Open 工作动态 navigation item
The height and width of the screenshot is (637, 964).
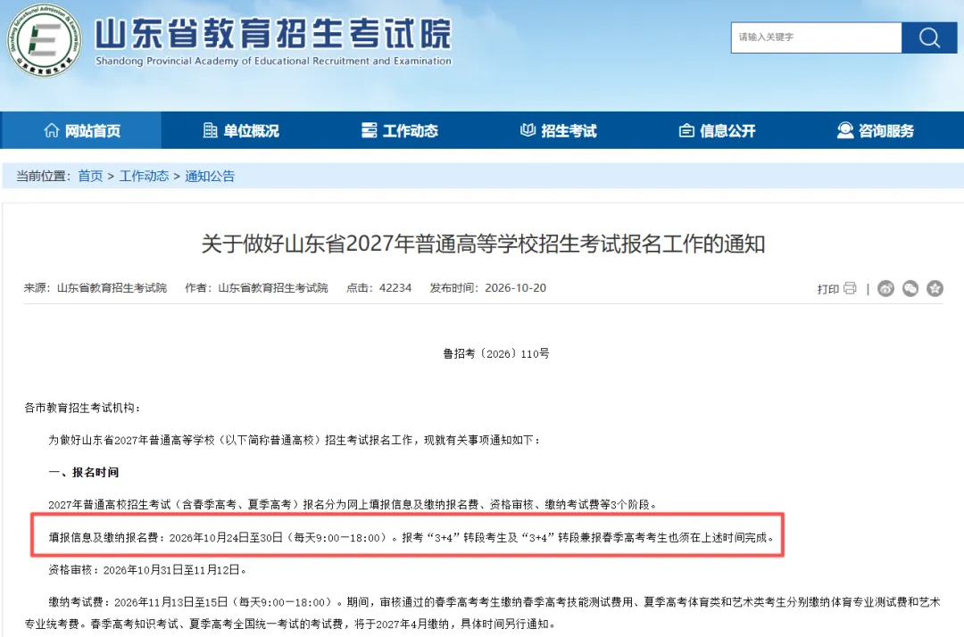click(400, 130)
